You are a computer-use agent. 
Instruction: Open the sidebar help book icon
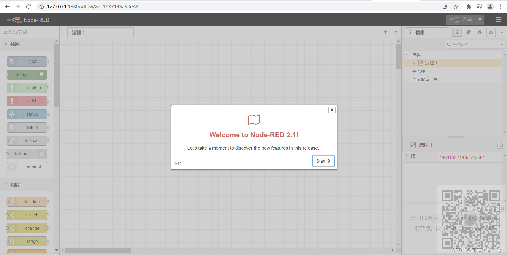[x=468, y=32]
